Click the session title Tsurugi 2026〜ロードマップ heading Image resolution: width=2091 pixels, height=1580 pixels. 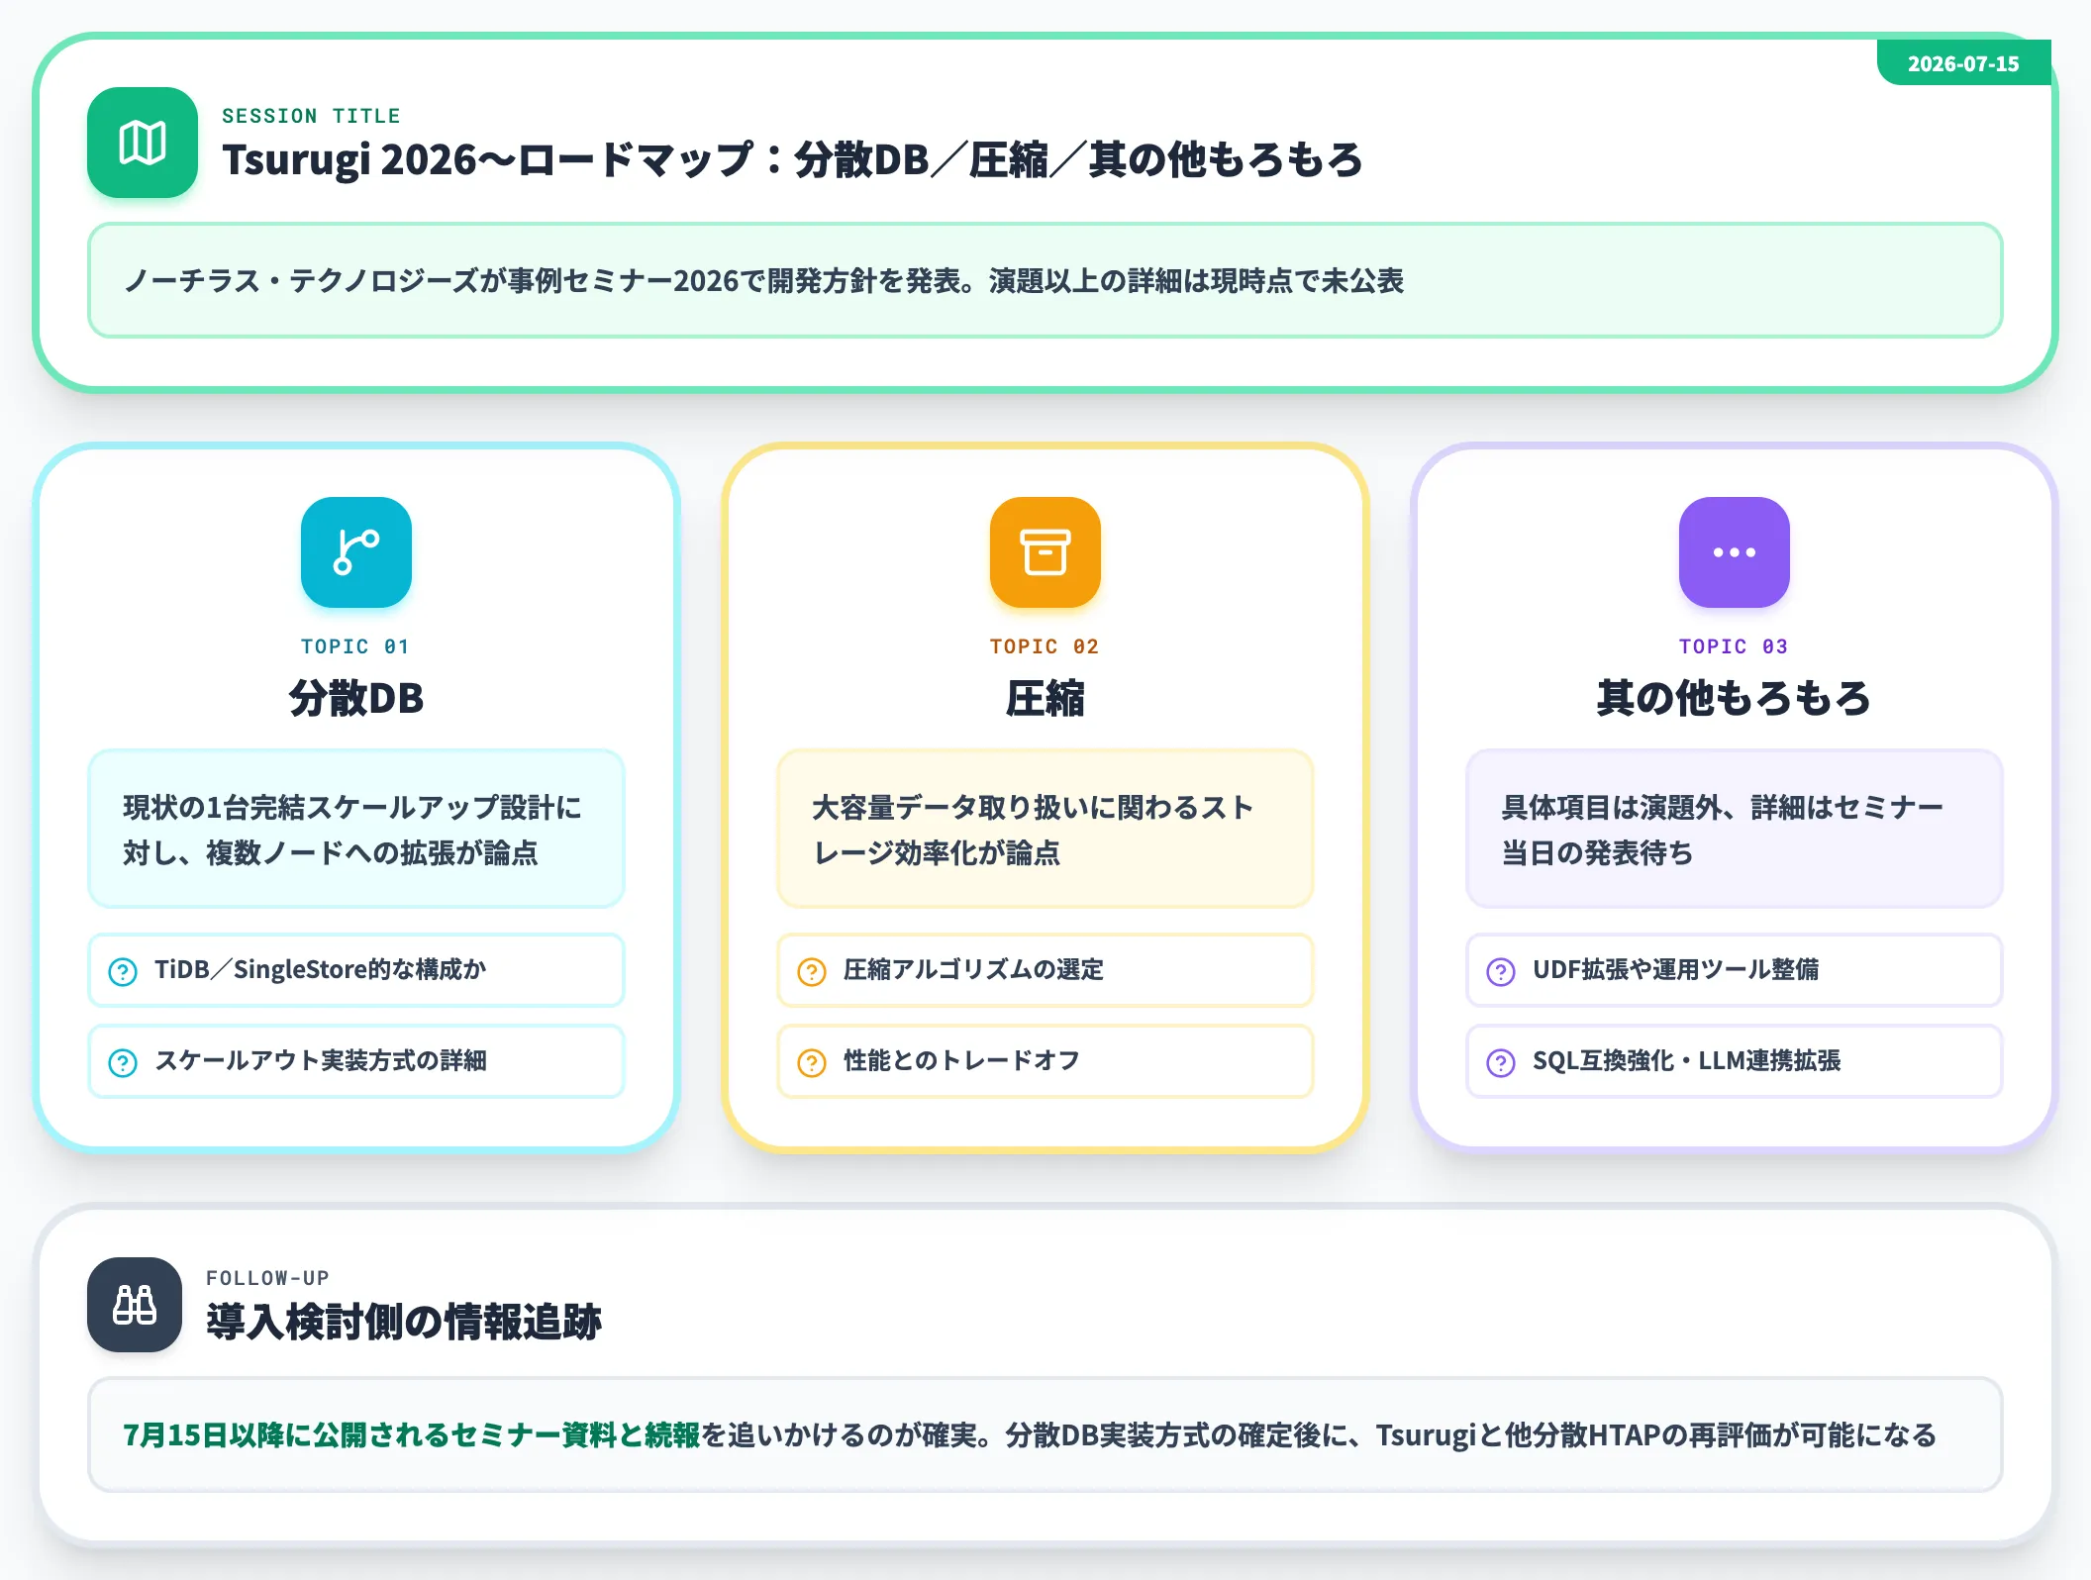pyautogui.click(x=792, y=159)
